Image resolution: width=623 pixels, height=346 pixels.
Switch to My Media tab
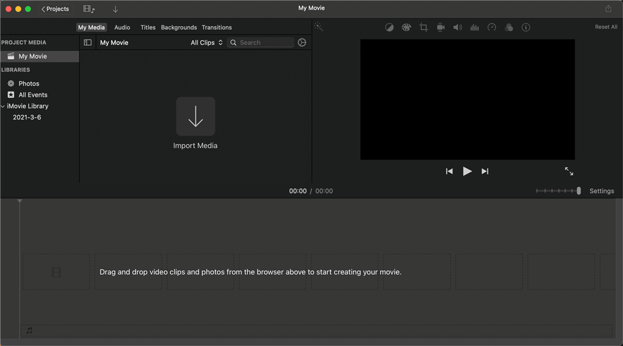click(92, 27)
